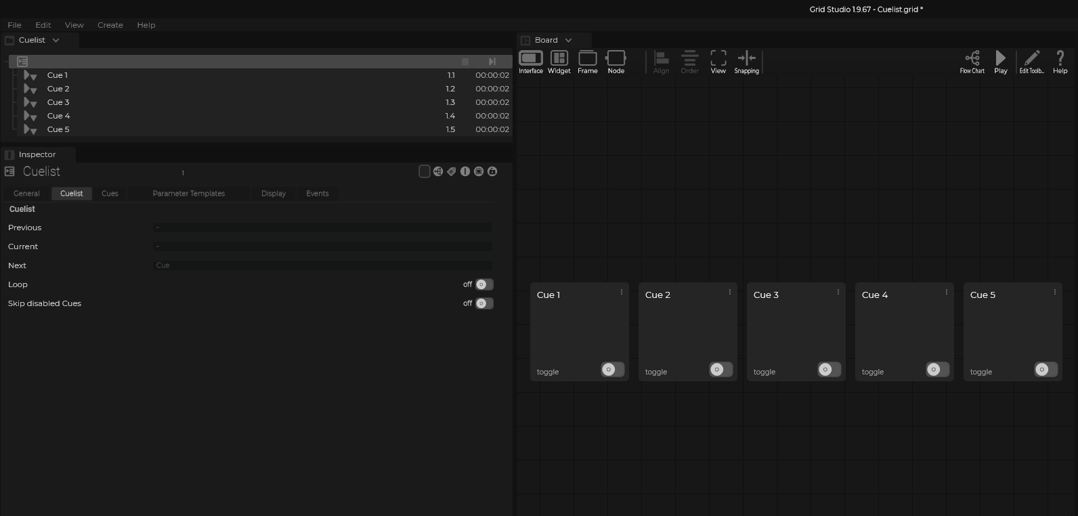The width and height of the screenshot is (1078, 516).
Task: Enable Skip disabled Cues switch
Action: [484, 303]
